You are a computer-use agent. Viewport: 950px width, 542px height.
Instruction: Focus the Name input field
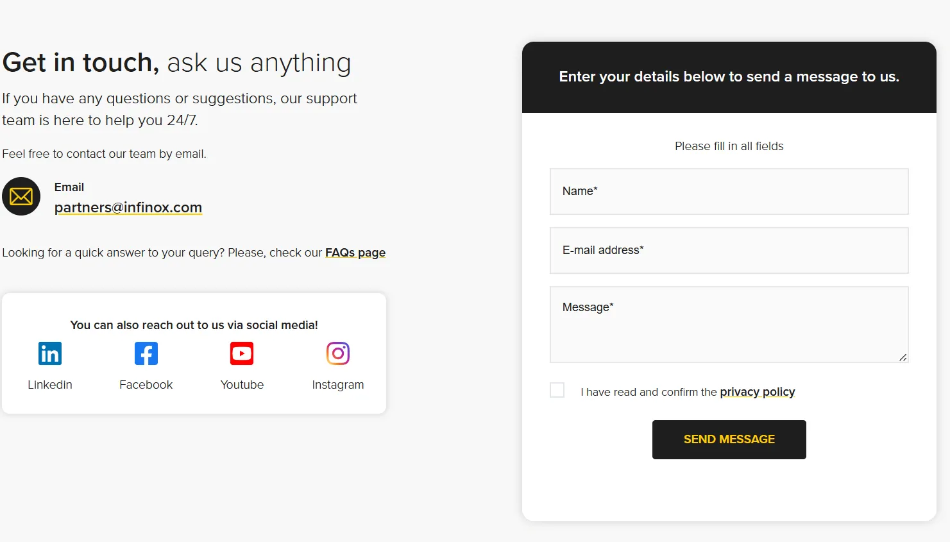pyautogui.click(x=729, y=192)
